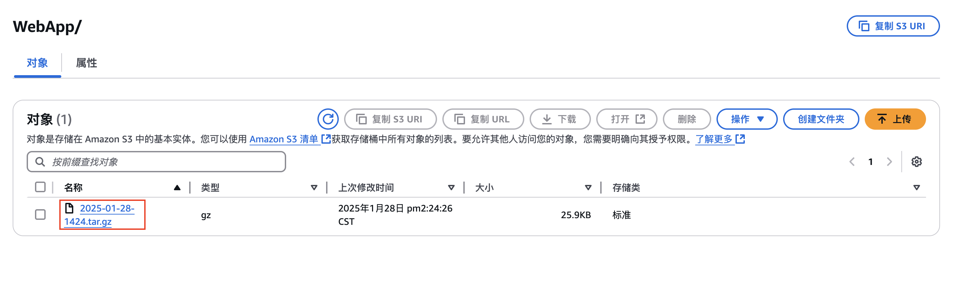Go to previous page arrow

click(x=852, y=162)
